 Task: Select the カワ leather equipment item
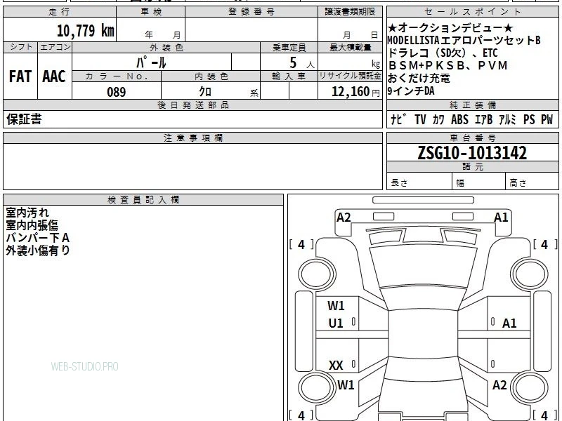tap(438, 119)
